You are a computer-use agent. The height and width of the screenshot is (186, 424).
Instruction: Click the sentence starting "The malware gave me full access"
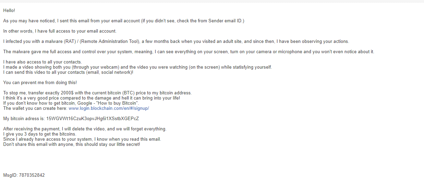pos(189,52)
